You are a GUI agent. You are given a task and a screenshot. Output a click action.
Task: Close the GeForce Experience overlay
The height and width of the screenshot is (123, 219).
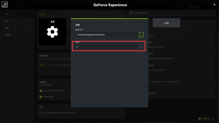[215, 4]
